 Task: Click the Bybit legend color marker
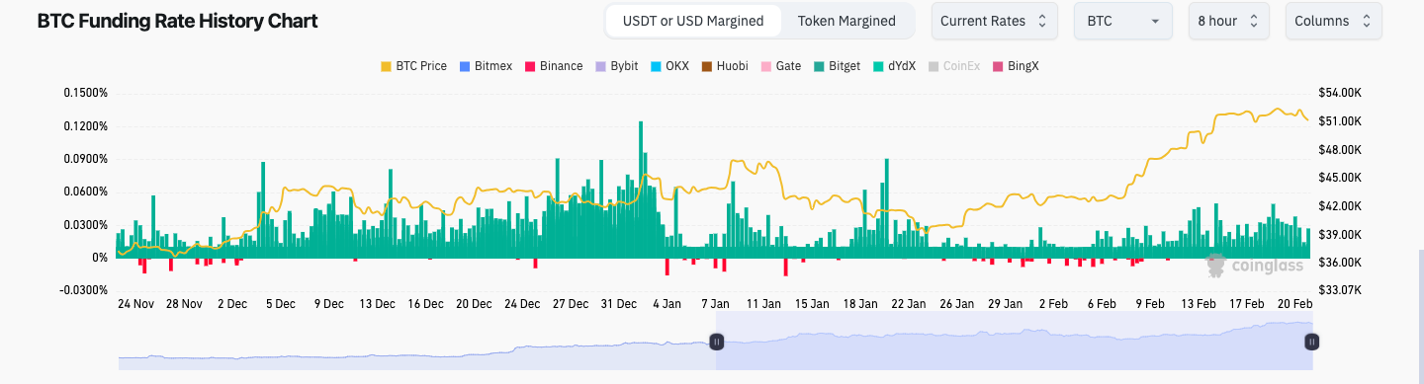coord(601,66)
